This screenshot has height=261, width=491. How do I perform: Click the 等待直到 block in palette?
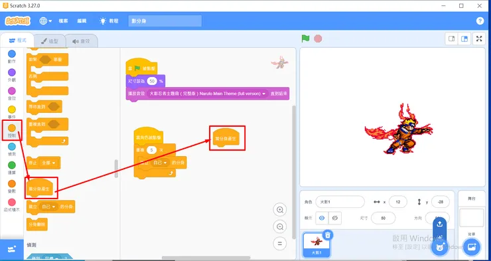44,107
